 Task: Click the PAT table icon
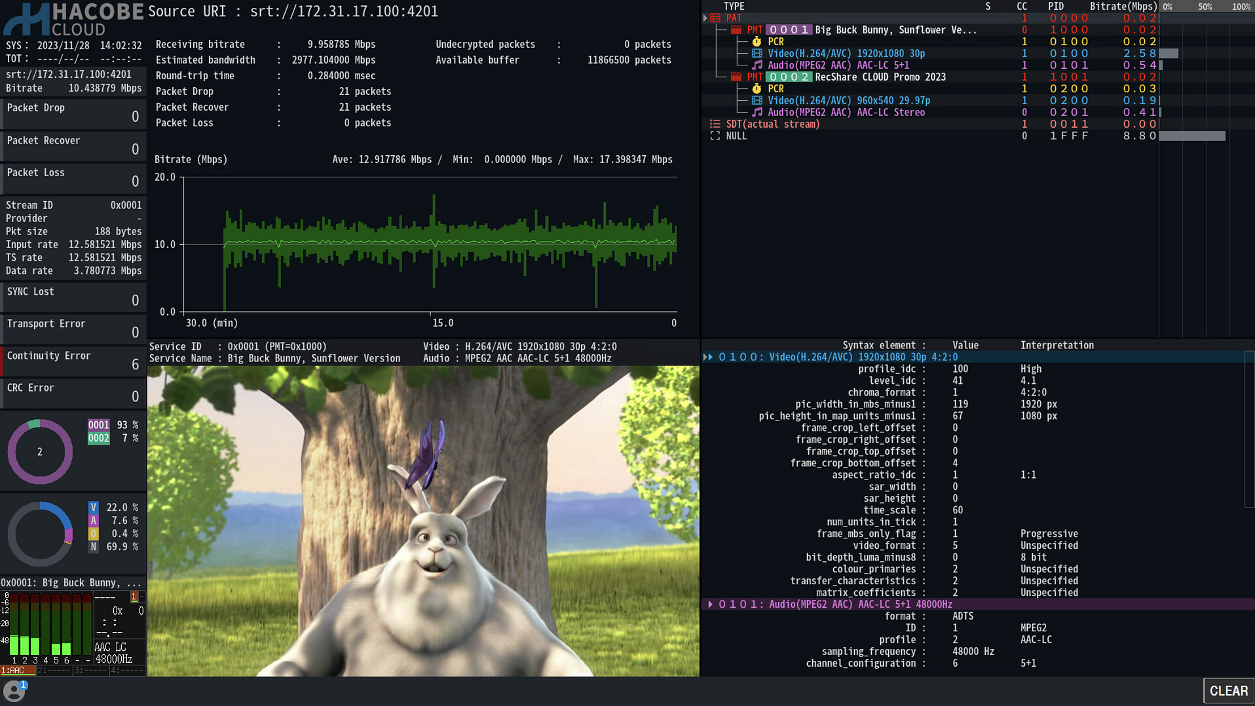(x=715, y=18)
